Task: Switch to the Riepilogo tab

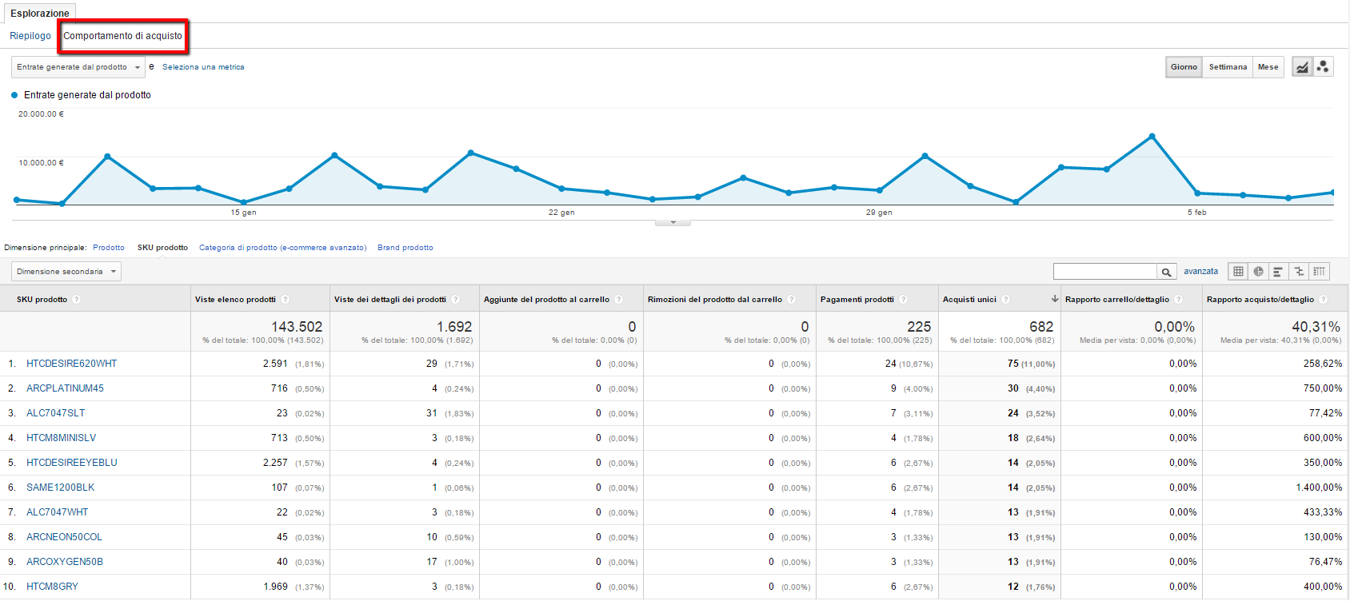Action: click(x=30, y=36)
